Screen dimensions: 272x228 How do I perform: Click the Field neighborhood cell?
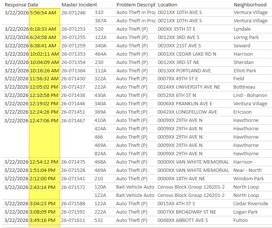239,78
